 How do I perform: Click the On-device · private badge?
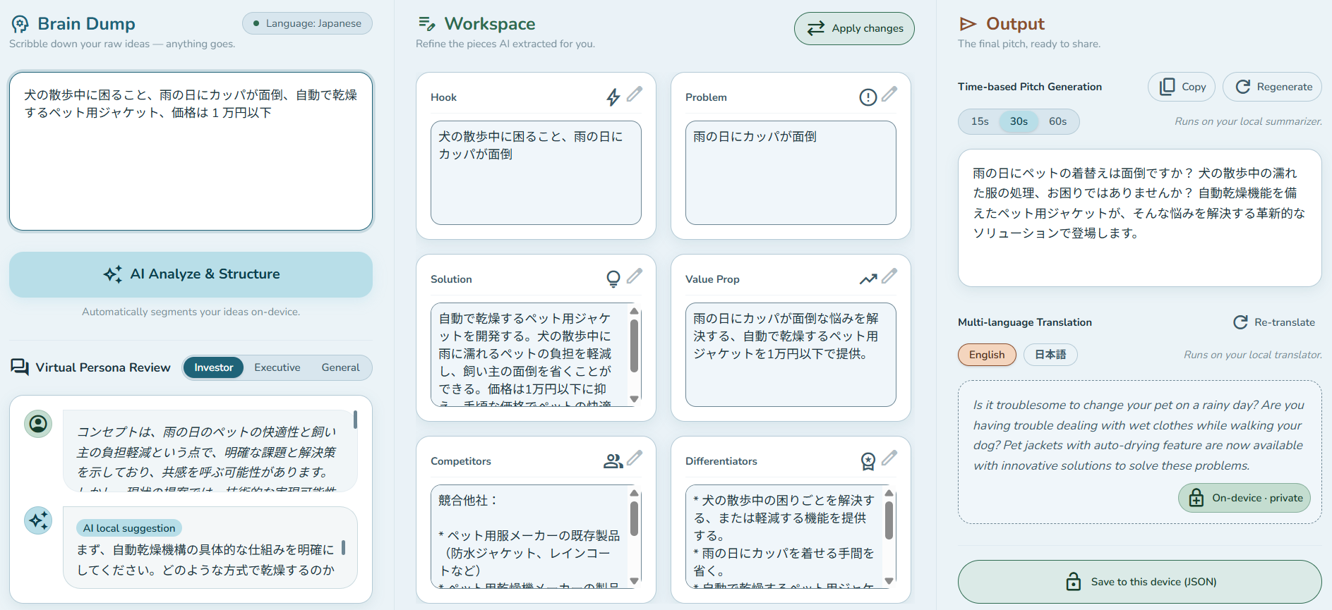point(1244,498)
